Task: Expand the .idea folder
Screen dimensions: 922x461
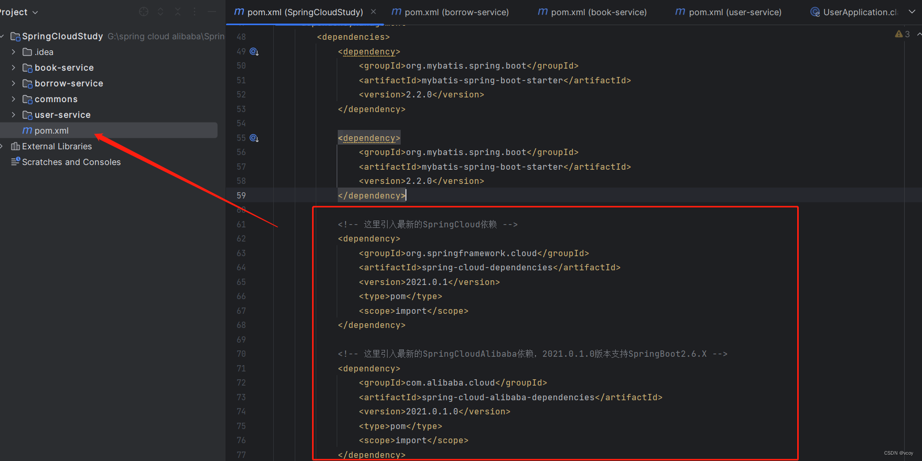Action: click(14, 52)
